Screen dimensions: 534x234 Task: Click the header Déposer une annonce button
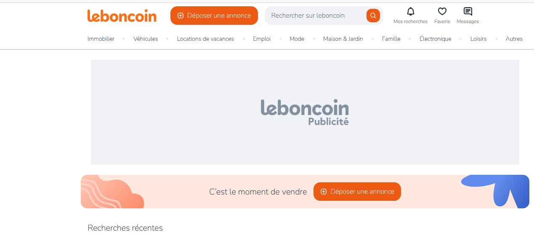click(x=214, y=16)
